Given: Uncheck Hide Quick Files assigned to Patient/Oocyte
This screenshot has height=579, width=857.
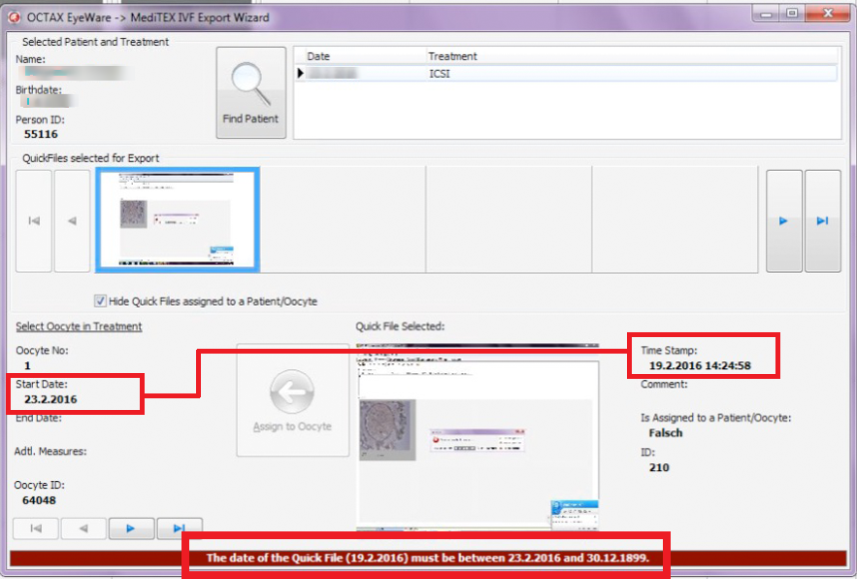Looking at the screenshot, I should coord(100,301).
